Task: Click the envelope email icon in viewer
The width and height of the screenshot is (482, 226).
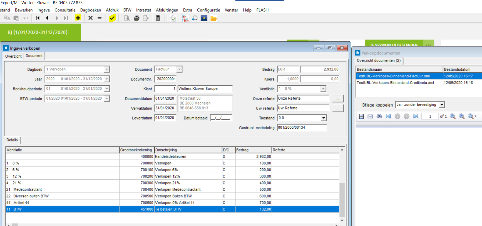Action: 370,116
